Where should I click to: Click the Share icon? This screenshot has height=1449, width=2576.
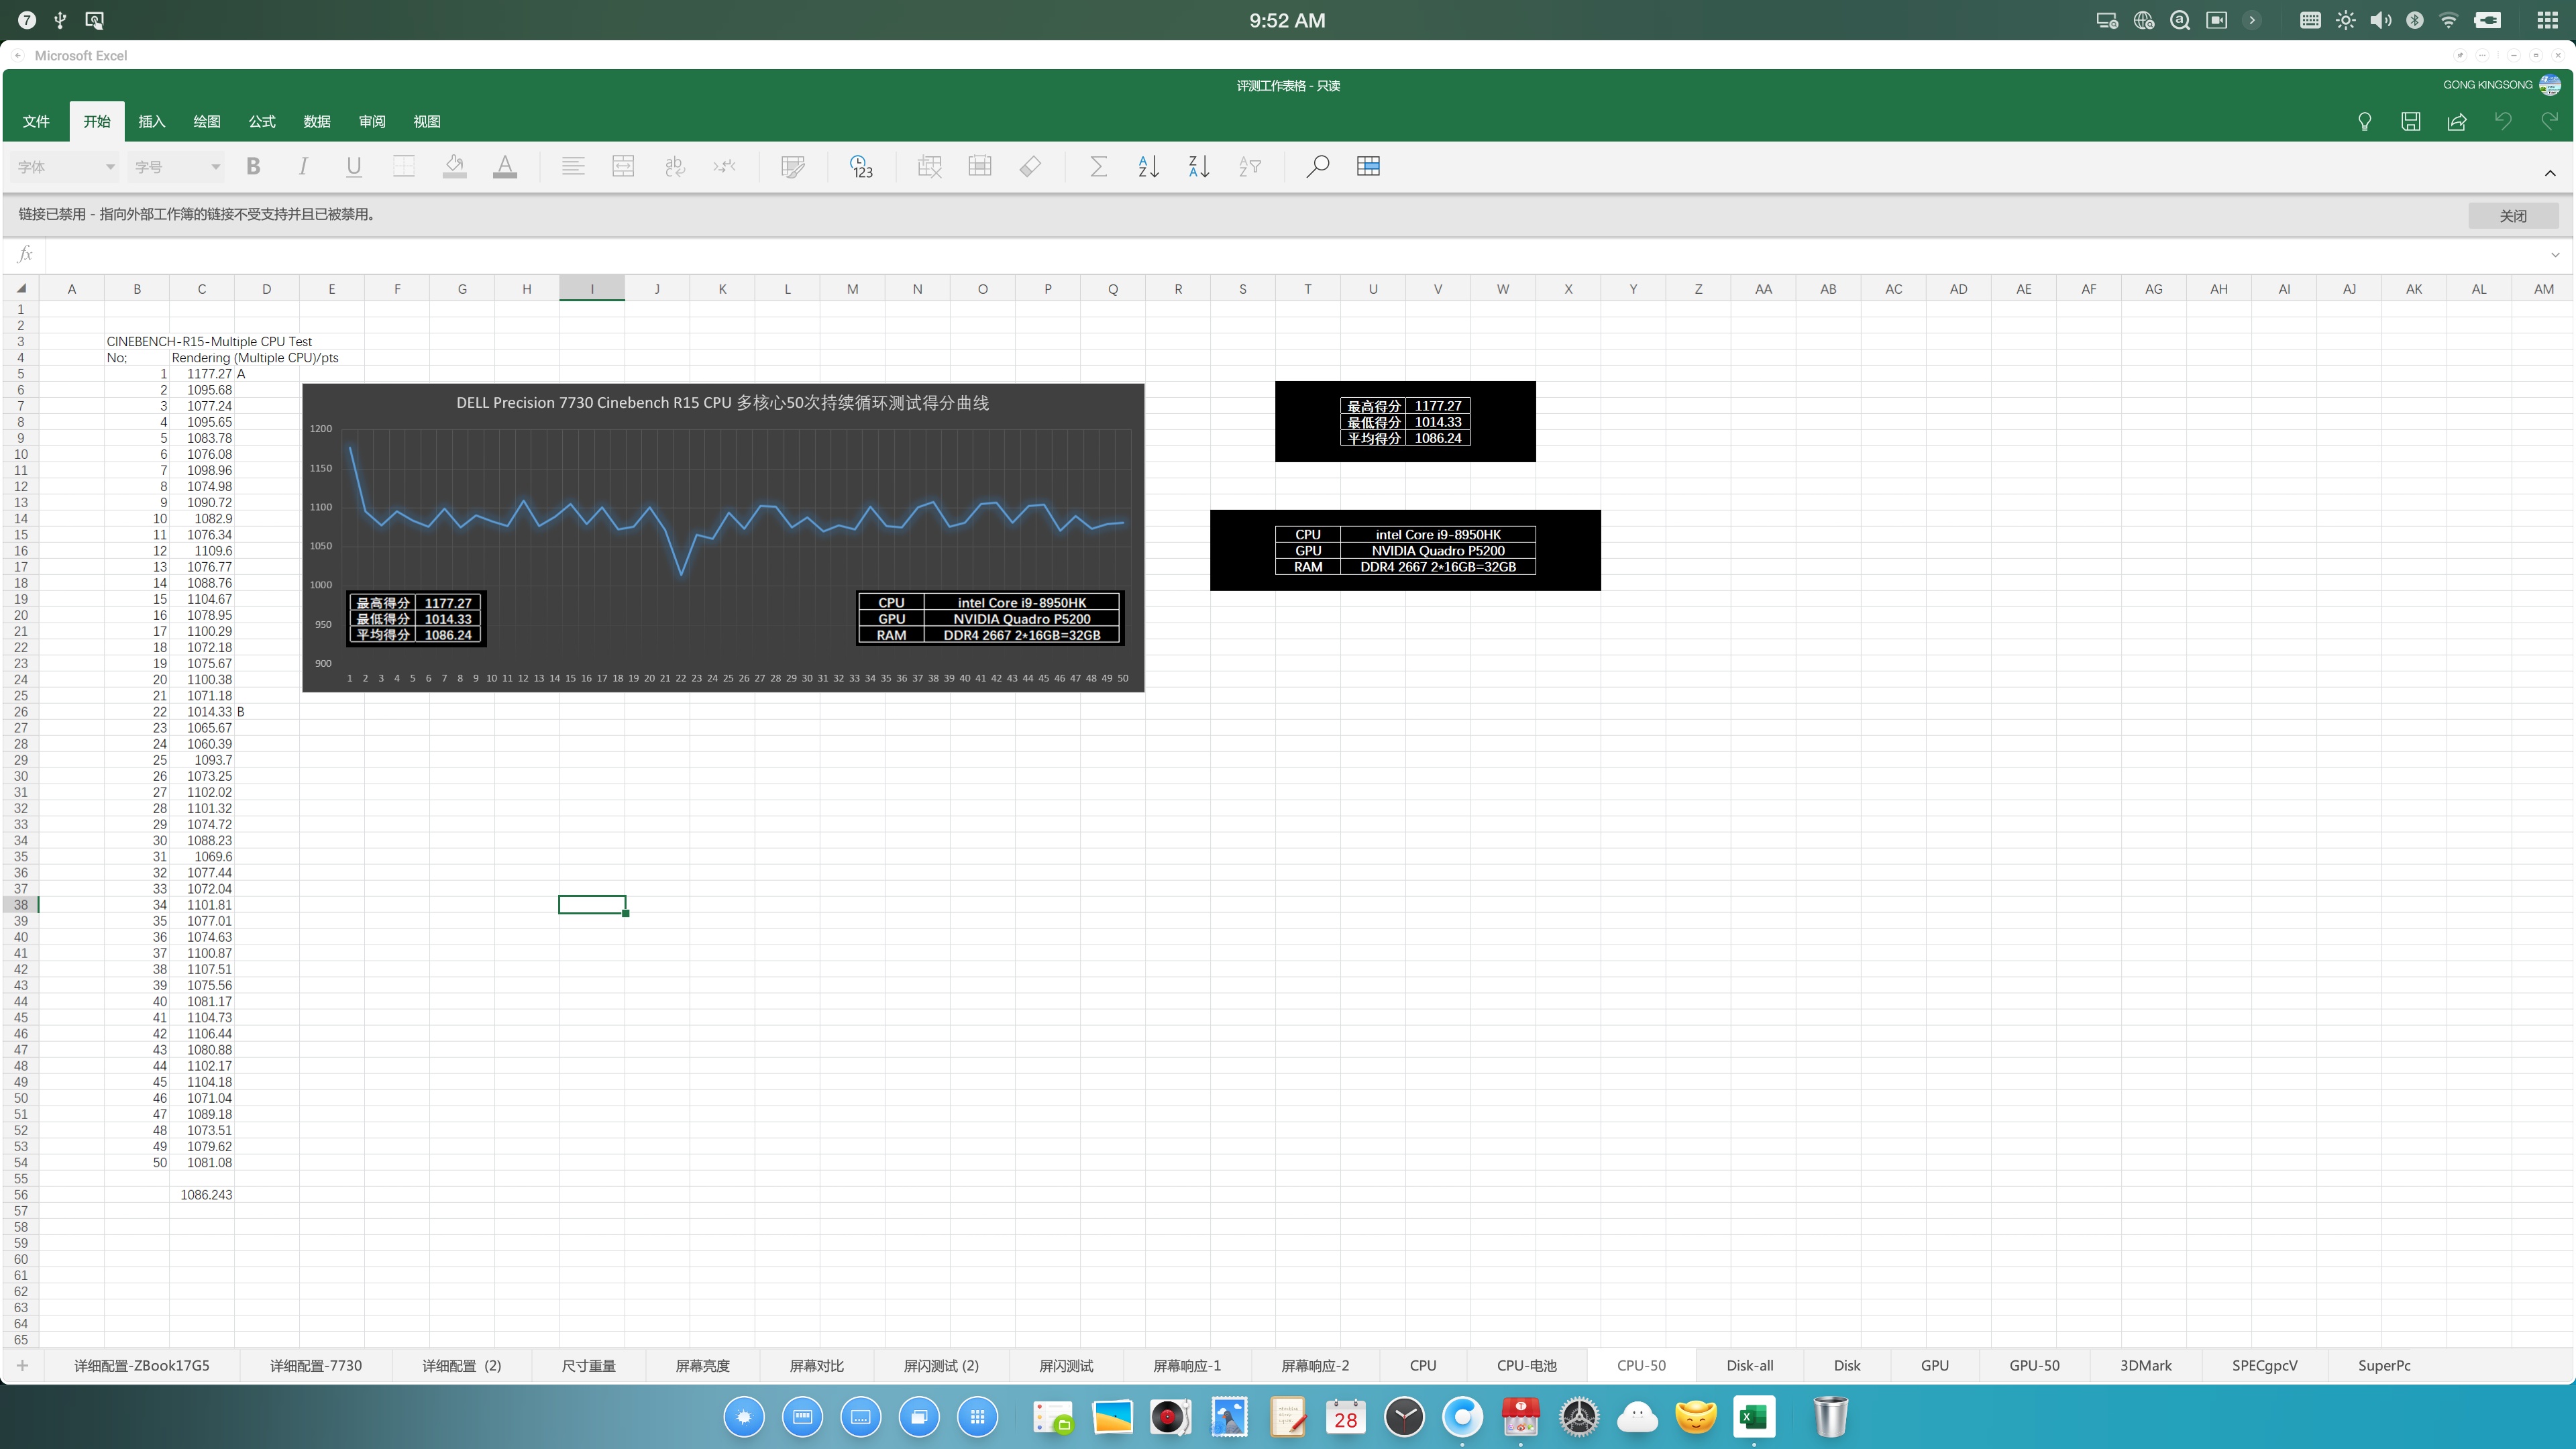point(2457,122)
